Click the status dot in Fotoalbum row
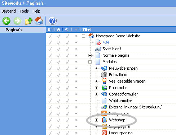 (76, 75)
